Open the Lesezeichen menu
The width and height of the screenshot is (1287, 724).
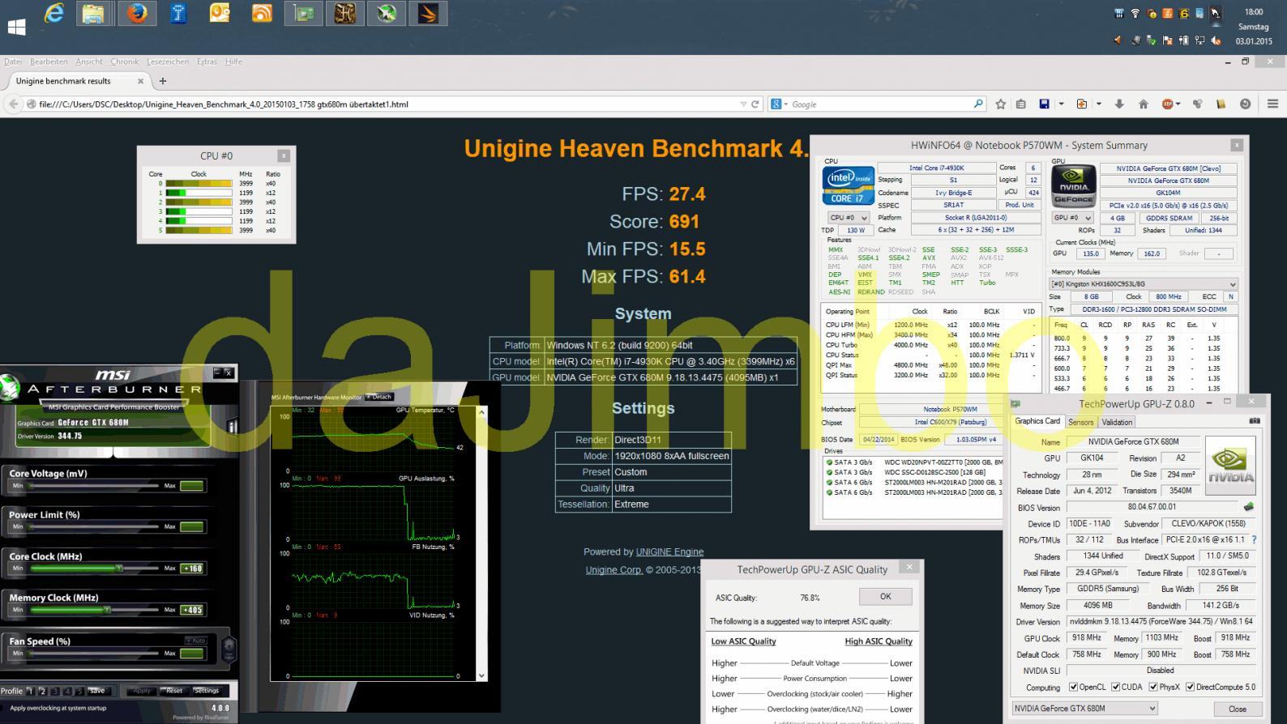pyautogui.click(x=168, y=62)
